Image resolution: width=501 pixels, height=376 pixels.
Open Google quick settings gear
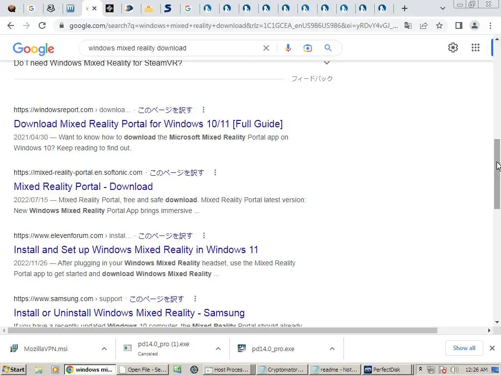pyautogui.click(x=453, y=47)
